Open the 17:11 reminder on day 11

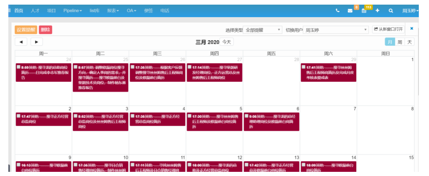pyautogui.click(x=158, y=166)
